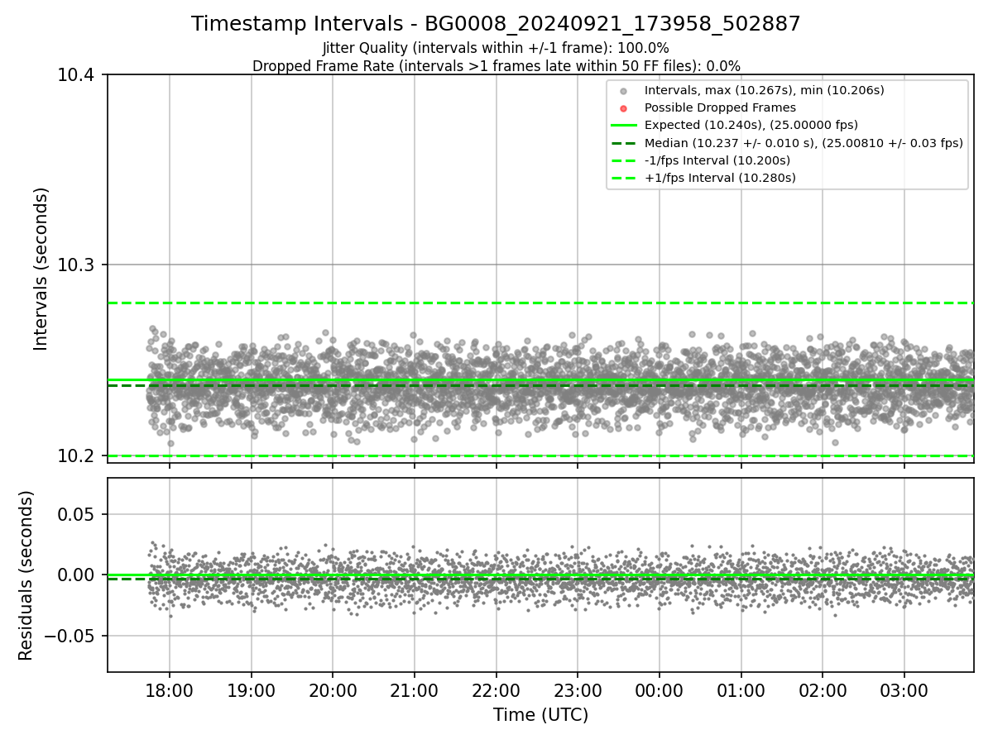Image resolution: width=993 pixels, height=744 pixels.
Task: Click the 22:00 time tick label
Action: point(496,689)
